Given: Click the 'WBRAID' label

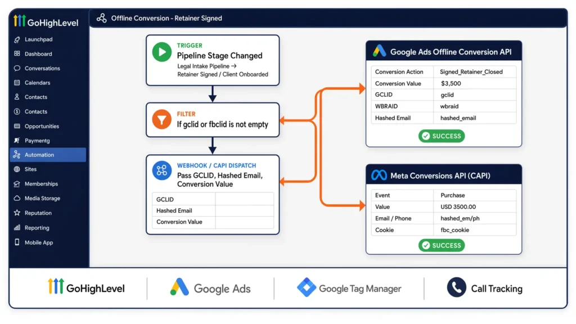Looking at the screenshot, I should pos(386,106).
